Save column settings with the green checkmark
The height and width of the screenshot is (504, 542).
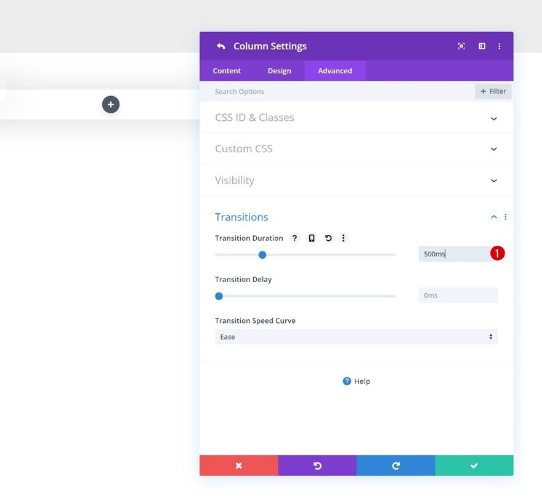click(474, 465)
